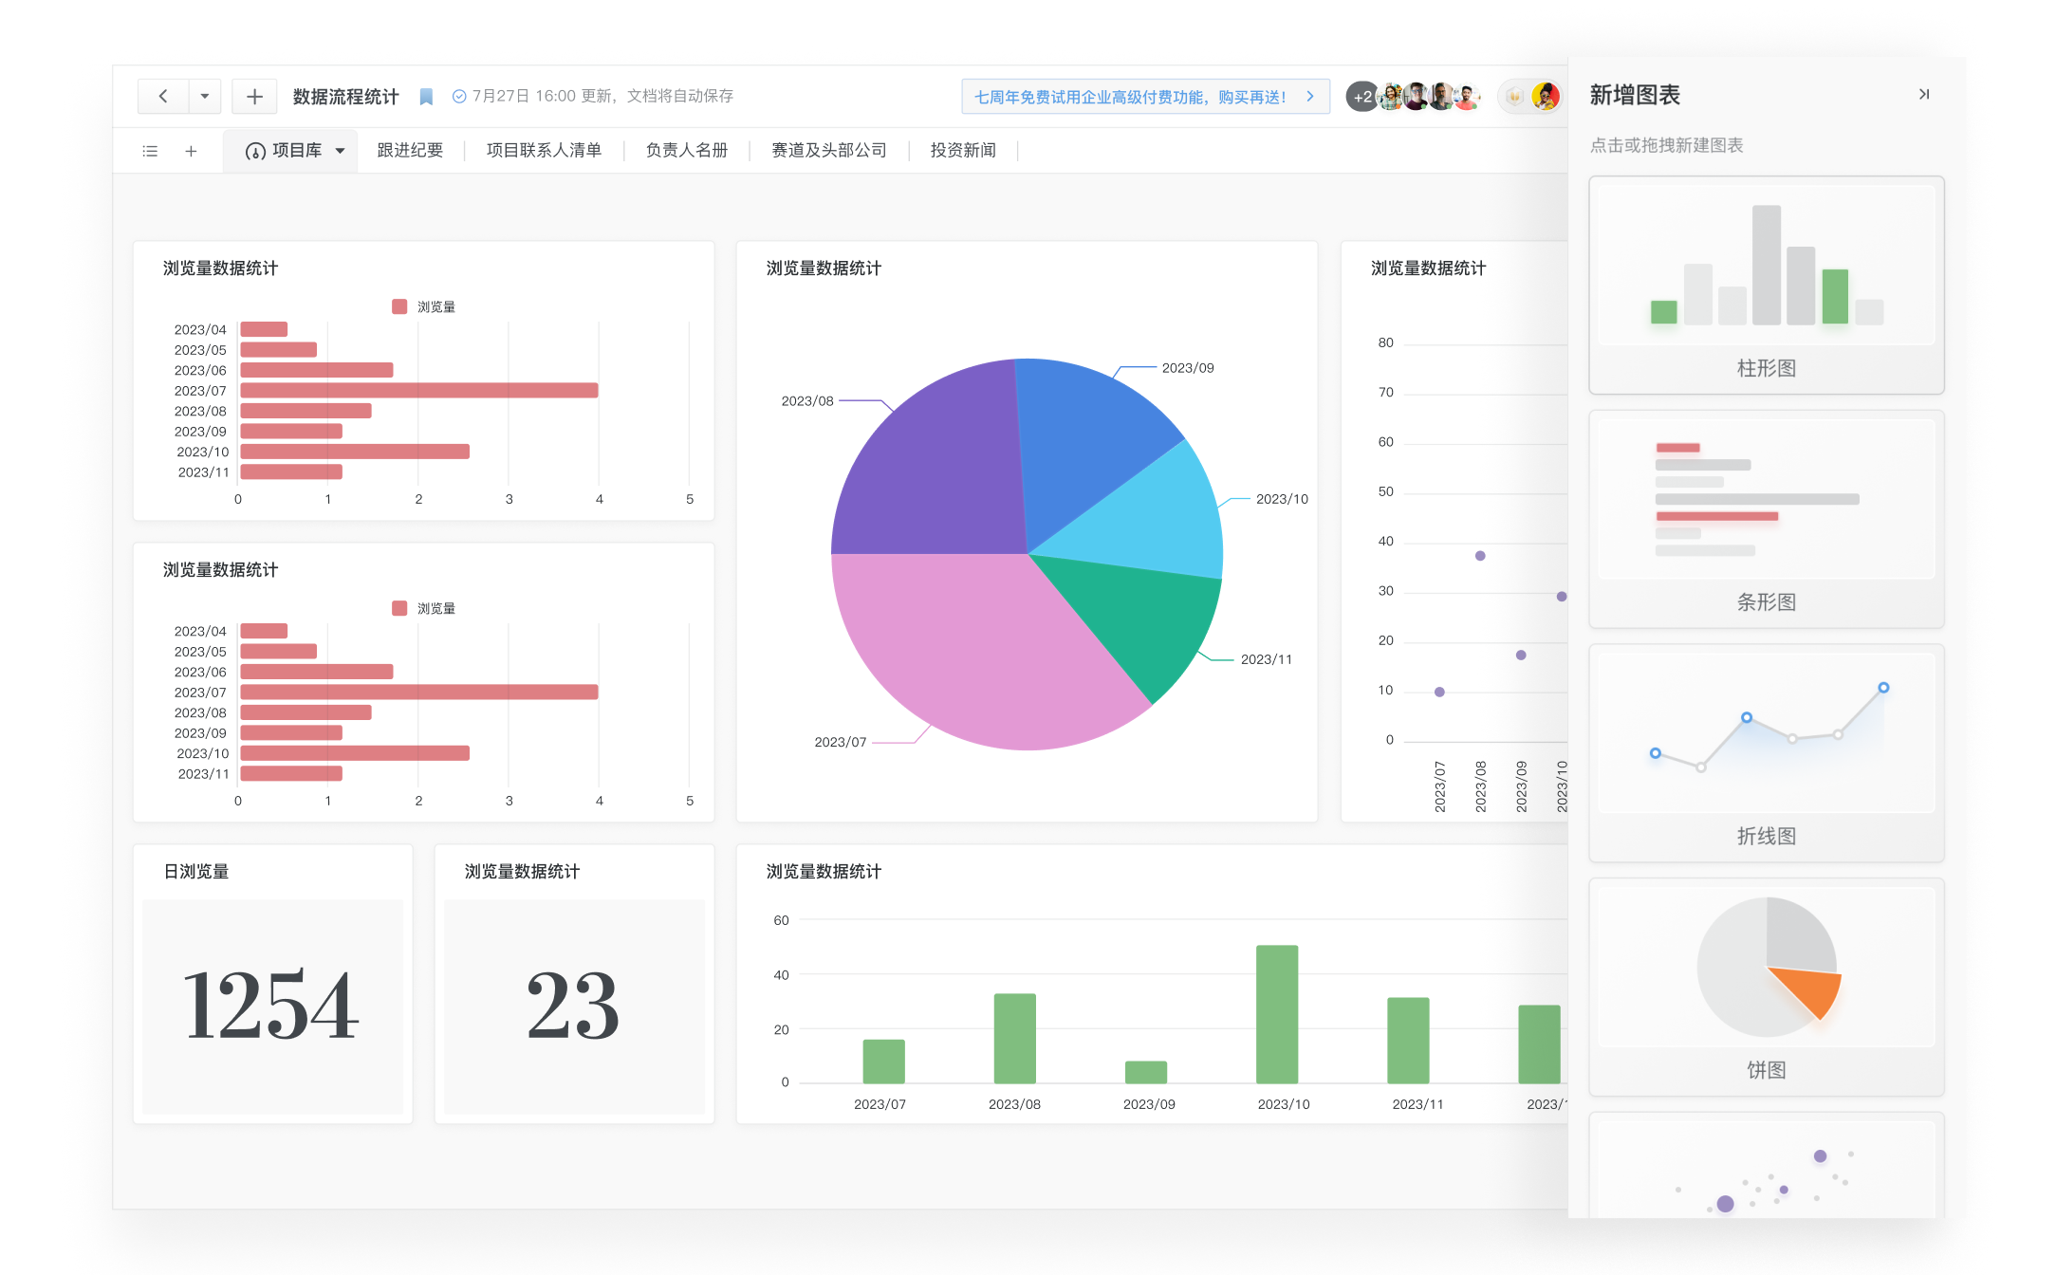Click the badge icon beside the user avatar
Image resolution: width=2056 pixels, height=1275 pixels.
pos(1514,96)
